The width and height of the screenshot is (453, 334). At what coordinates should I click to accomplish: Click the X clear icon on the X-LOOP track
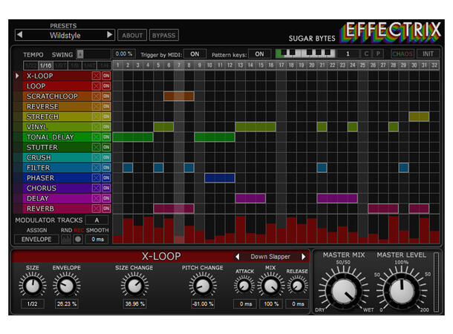[x=96, y=76]
